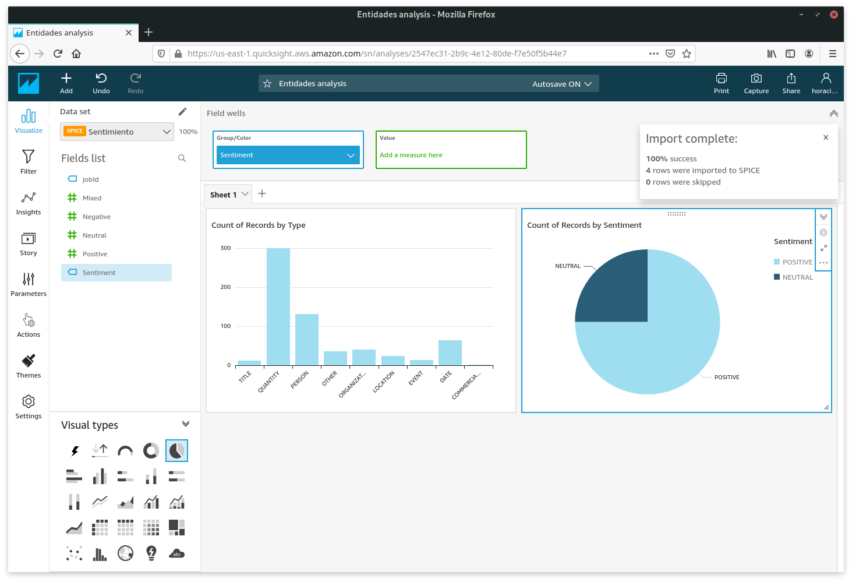Image resolution: width=852 pixels, height=582 pixels.
Task: Pick the vertical stacked 100% bar chart type
Action: (x=75, y=502)
